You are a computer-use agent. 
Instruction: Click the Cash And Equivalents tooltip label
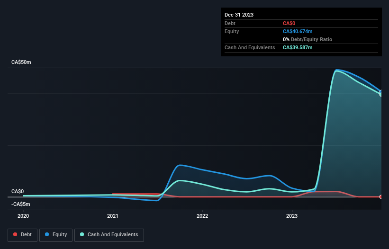click(x=250, y=47)
